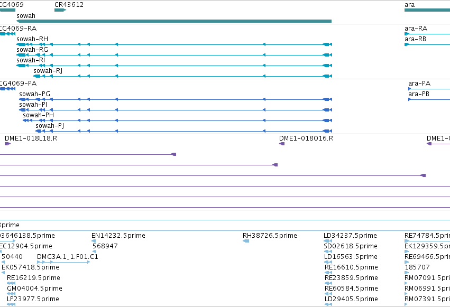Click the sowah-PJ protein label

(x=50, y=126)
